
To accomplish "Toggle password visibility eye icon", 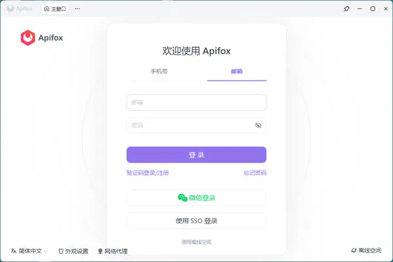I will point(258,125).
